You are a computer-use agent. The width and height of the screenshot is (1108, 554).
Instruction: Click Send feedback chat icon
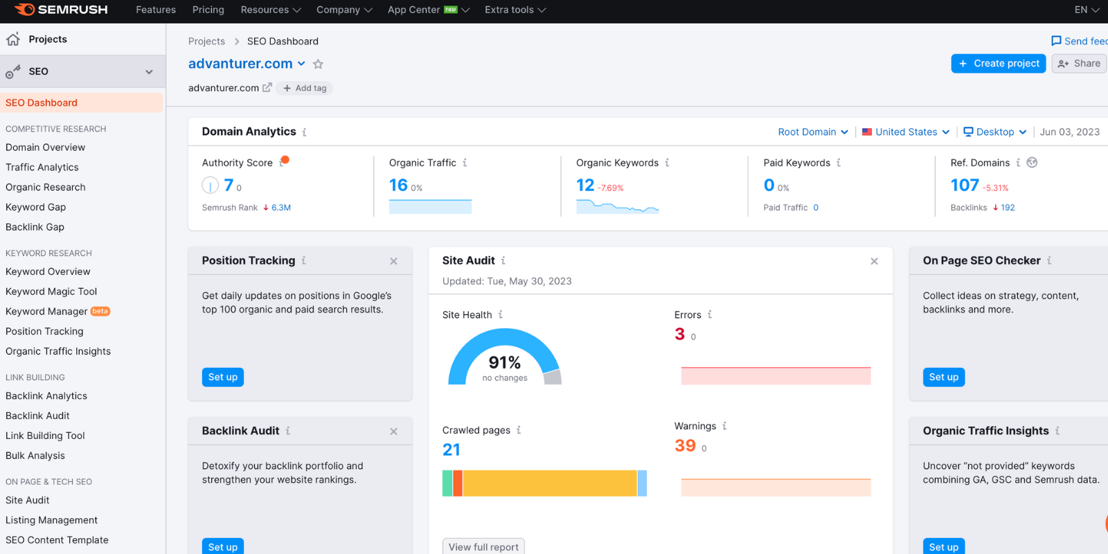point(1056,42)
